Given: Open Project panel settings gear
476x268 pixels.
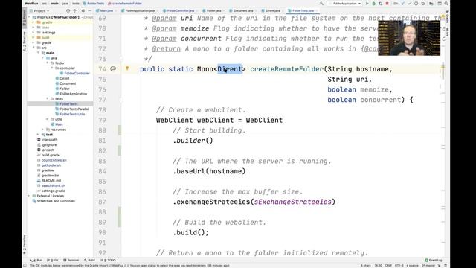Looking at the screenshot, I should point(83,10).
